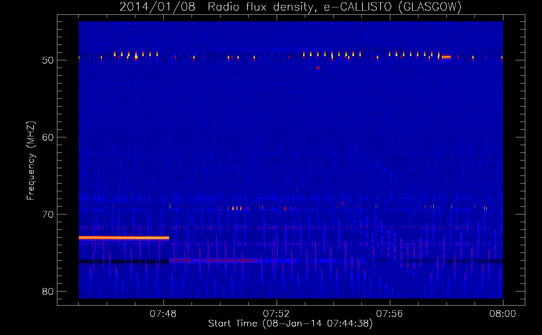Click the 70 frequency tick label

48,214
